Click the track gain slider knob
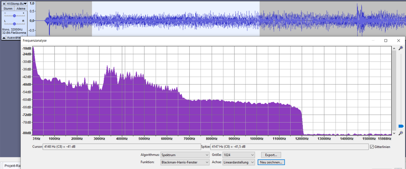Viewport: 406px width, 169px height. [x=14, y=15]
